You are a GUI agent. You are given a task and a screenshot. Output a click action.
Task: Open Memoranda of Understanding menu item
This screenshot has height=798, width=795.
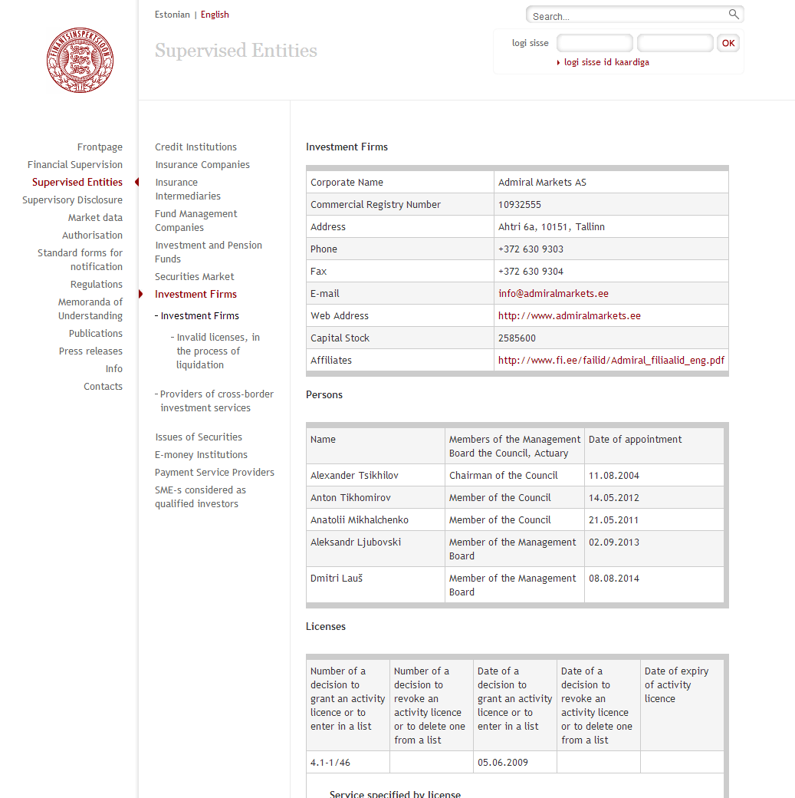[90, 309]
